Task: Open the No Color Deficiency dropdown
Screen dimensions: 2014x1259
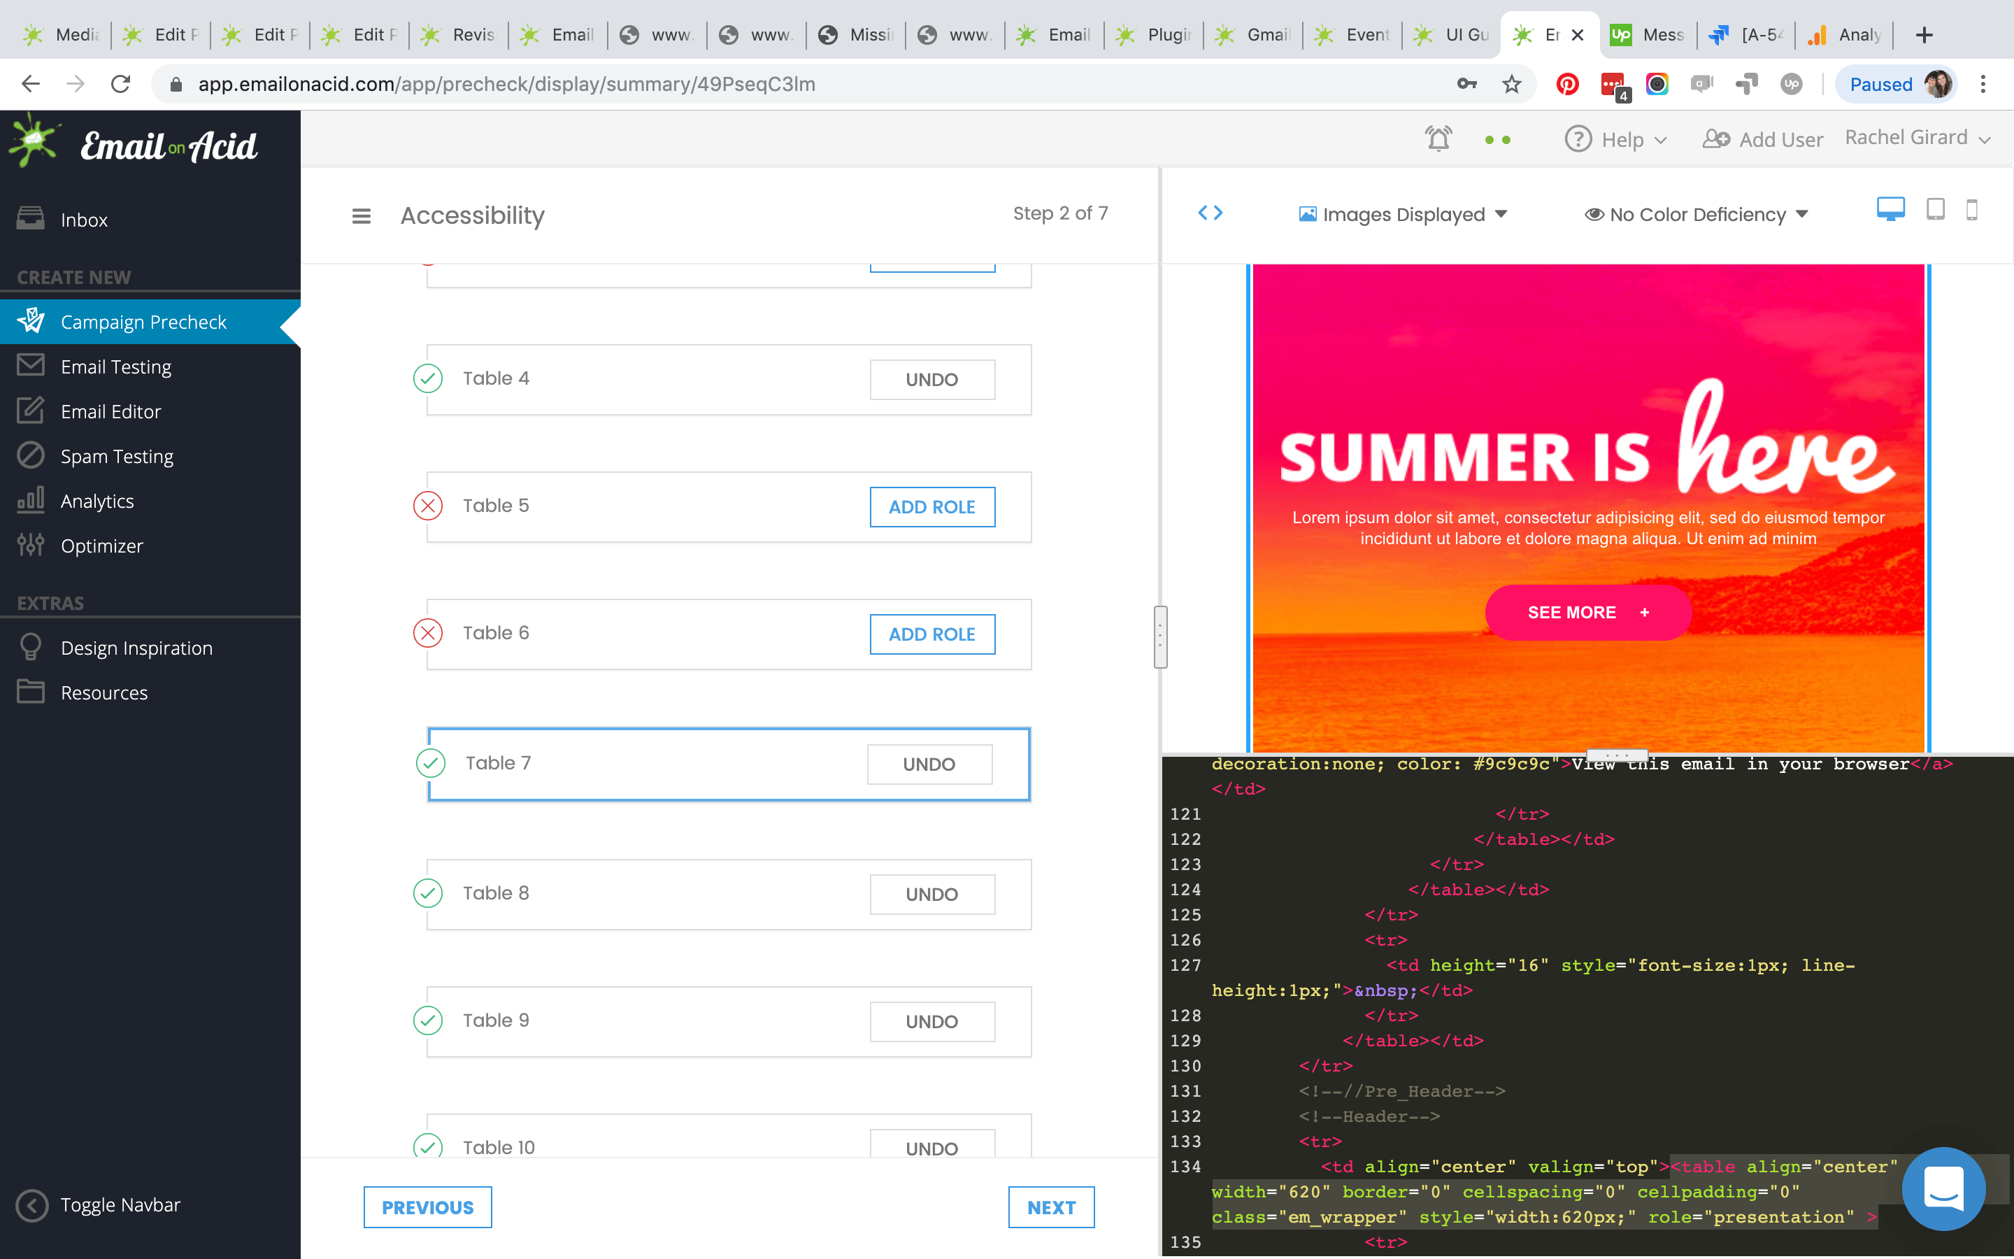Action: click(1696, 214)
